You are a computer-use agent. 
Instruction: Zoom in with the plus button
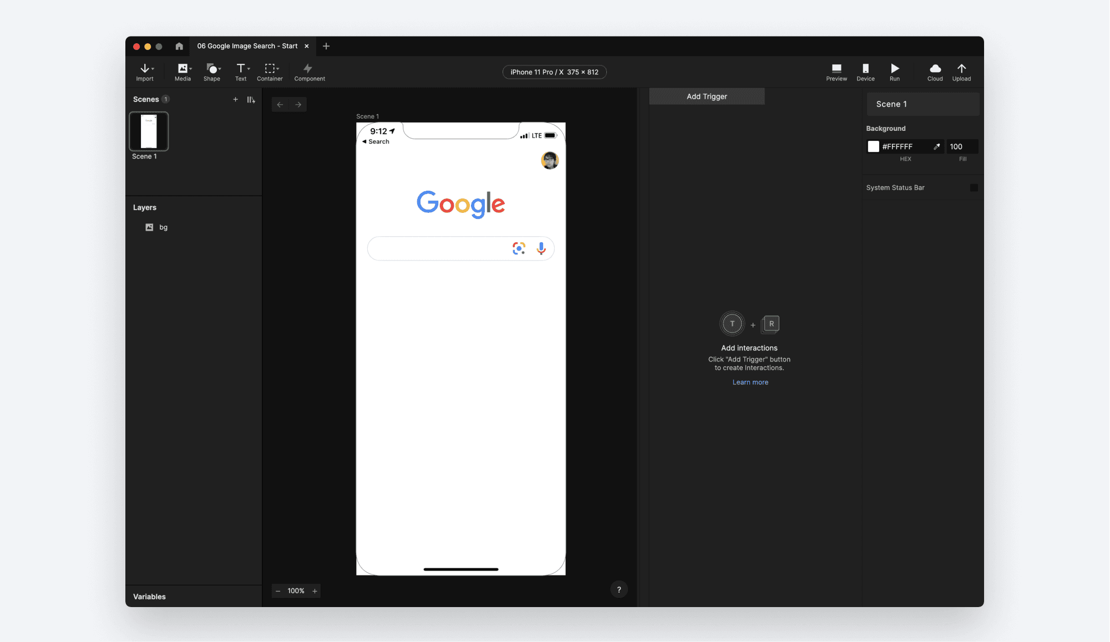tap(315, 591)
